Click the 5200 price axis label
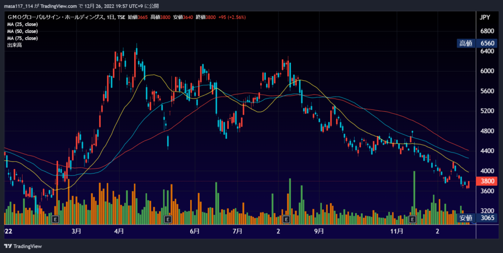Viewport: 503px width, 253px height. point(487,111)
